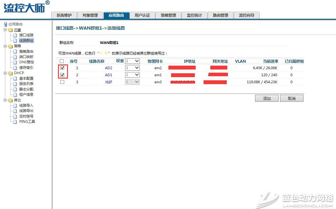The height and width of the screenshot is (209, 336).
Task: Open the 监控统计 tab
Action: pyautogui.click(x=194, y=15)
